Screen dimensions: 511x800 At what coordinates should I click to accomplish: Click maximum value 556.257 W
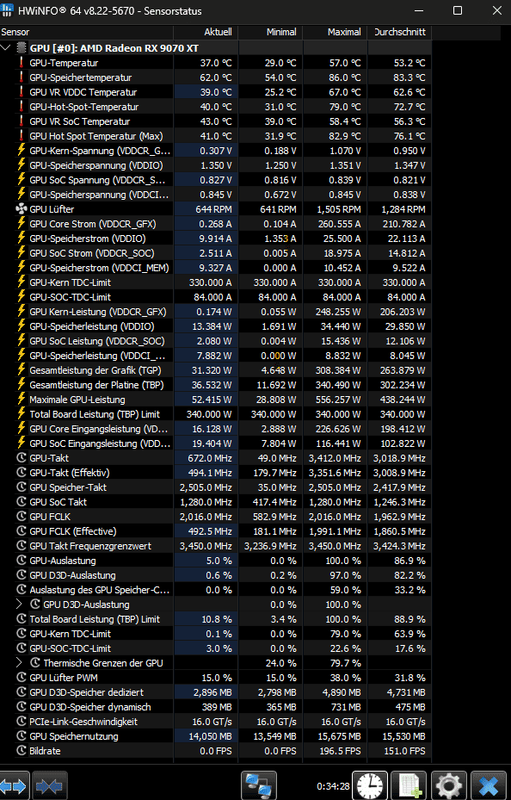(338, 400)
